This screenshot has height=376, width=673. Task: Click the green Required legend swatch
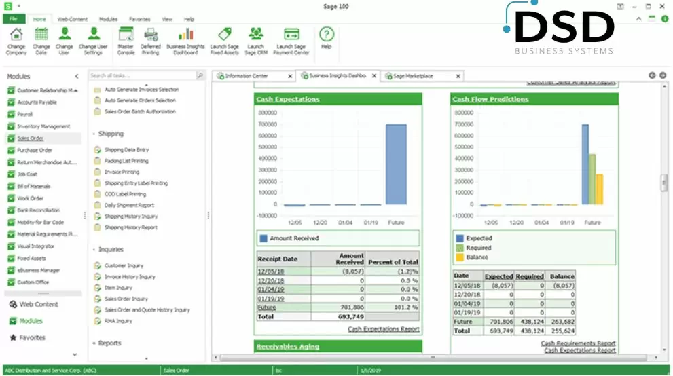460,248
